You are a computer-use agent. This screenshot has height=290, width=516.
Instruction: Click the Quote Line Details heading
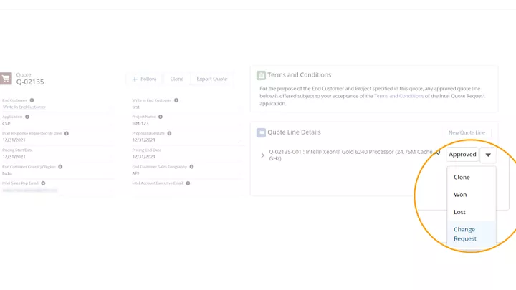(x=294, y=132)
